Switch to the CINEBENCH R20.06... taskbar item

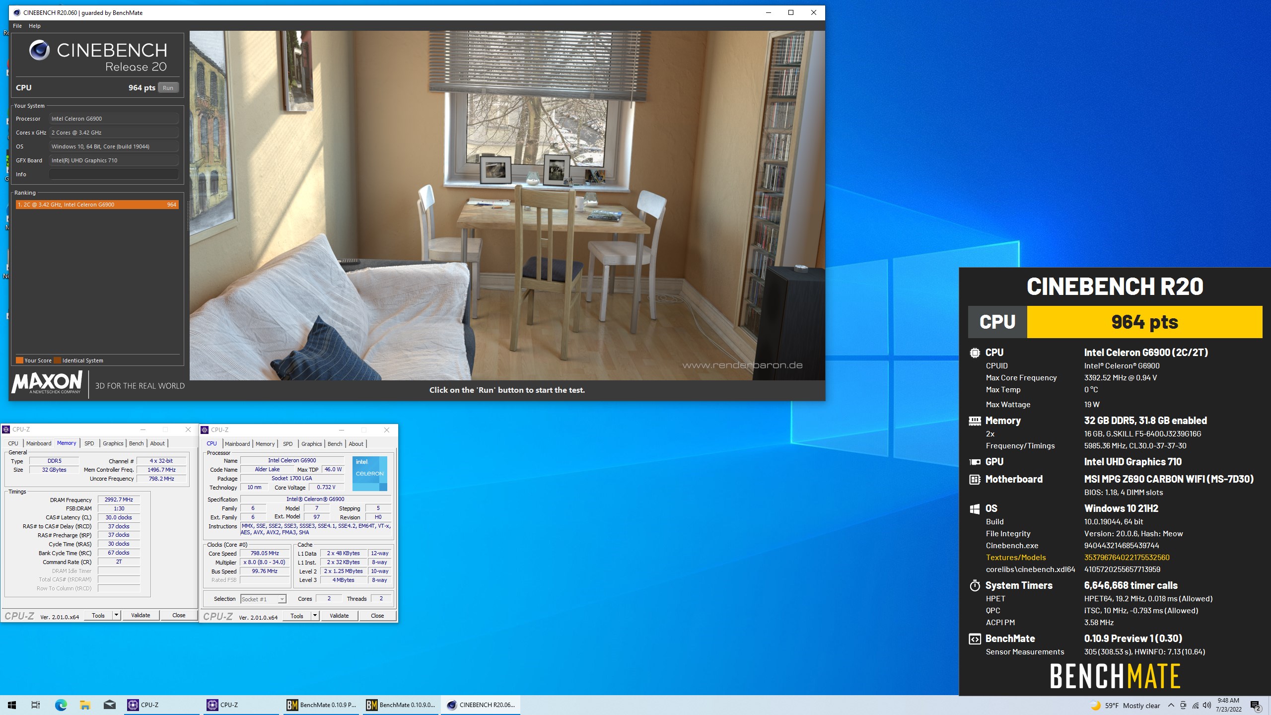point(481,705)
